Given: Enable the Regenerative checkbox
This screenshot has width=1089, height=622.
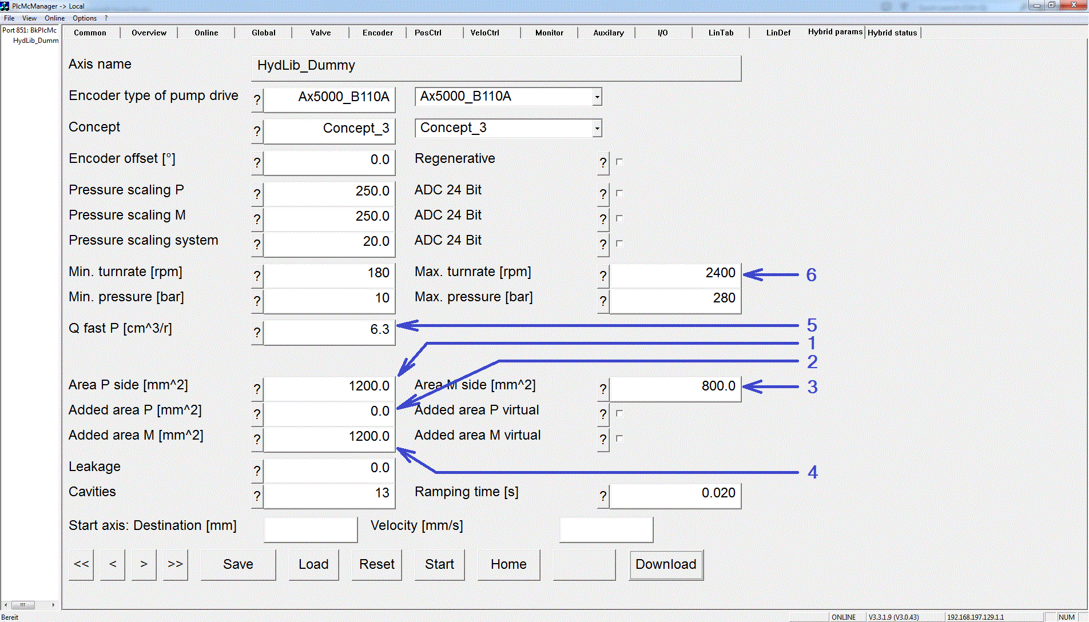Looking at the screenshot, I should [x=619, y=162].
